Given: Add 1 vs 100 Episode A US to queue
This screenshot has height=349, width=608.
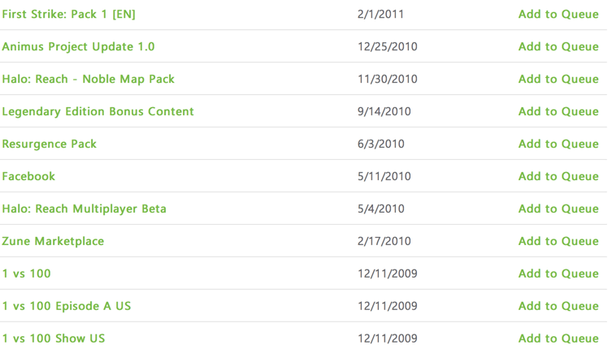Looking at the screenshot, I should tap(558, 306).
